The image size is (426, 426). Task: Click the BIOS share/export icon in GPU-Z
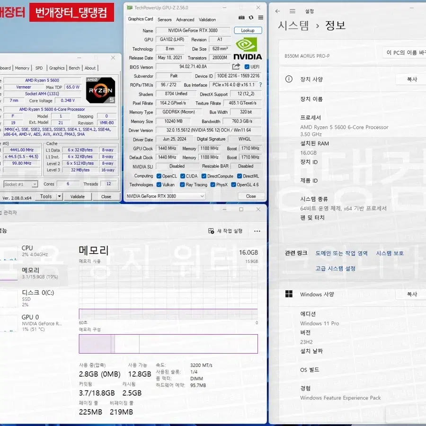236,66
